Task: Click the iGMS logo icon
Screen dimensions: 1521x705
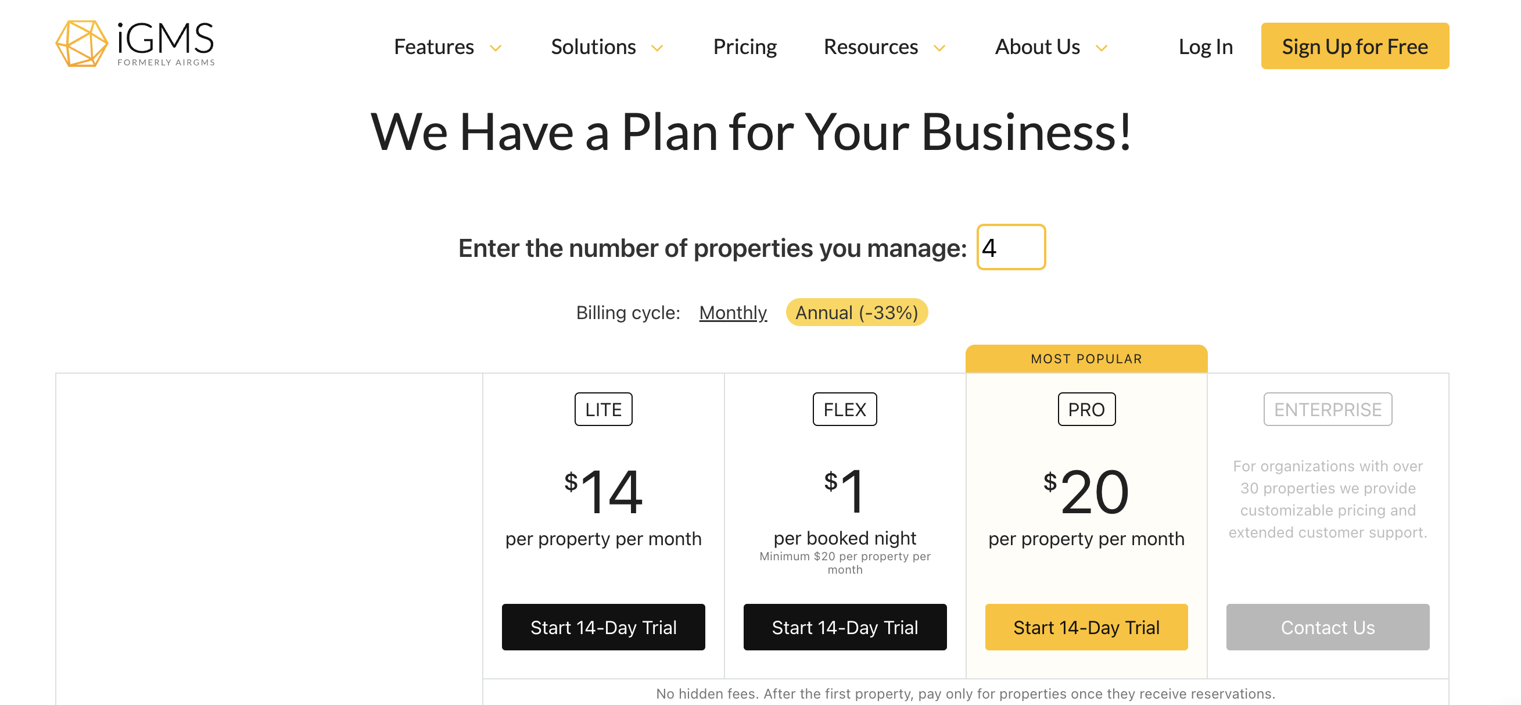Action: click(82, 44)
